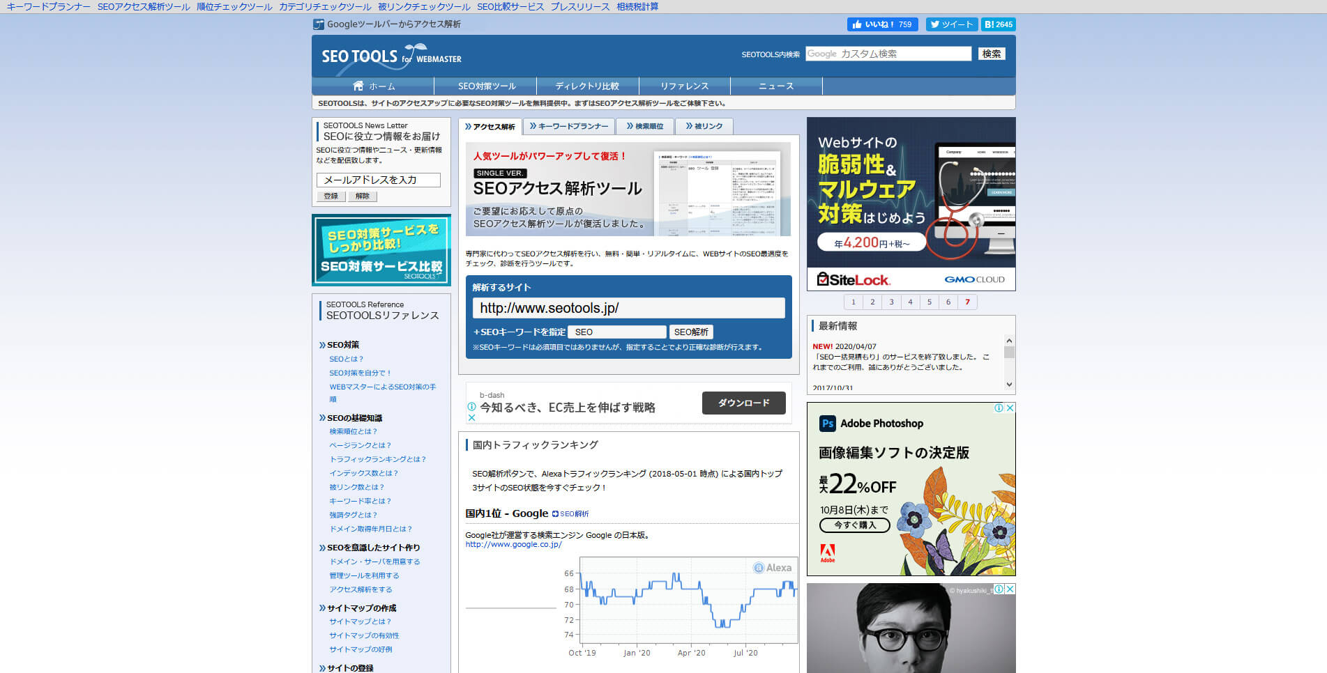Click the ダウンロード button in b-dash ad
Viewport: 1327px width, 673px height.
tap(744, 403)
